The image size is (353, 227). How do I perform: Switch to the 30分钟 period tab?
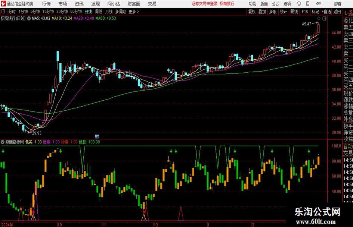click(x=62, y=12)
